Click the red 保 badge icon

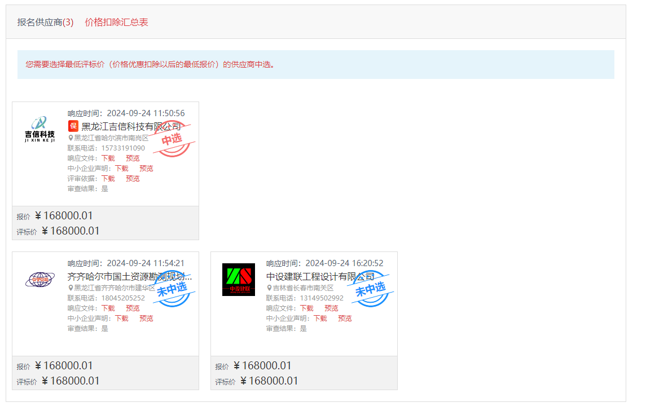click(73, 126)
